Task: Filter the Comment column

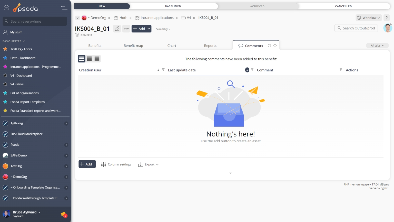Action: pos(341,70)
